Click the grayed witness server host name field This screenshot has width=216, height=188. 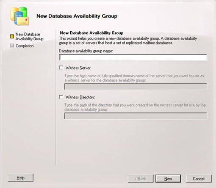136,87
